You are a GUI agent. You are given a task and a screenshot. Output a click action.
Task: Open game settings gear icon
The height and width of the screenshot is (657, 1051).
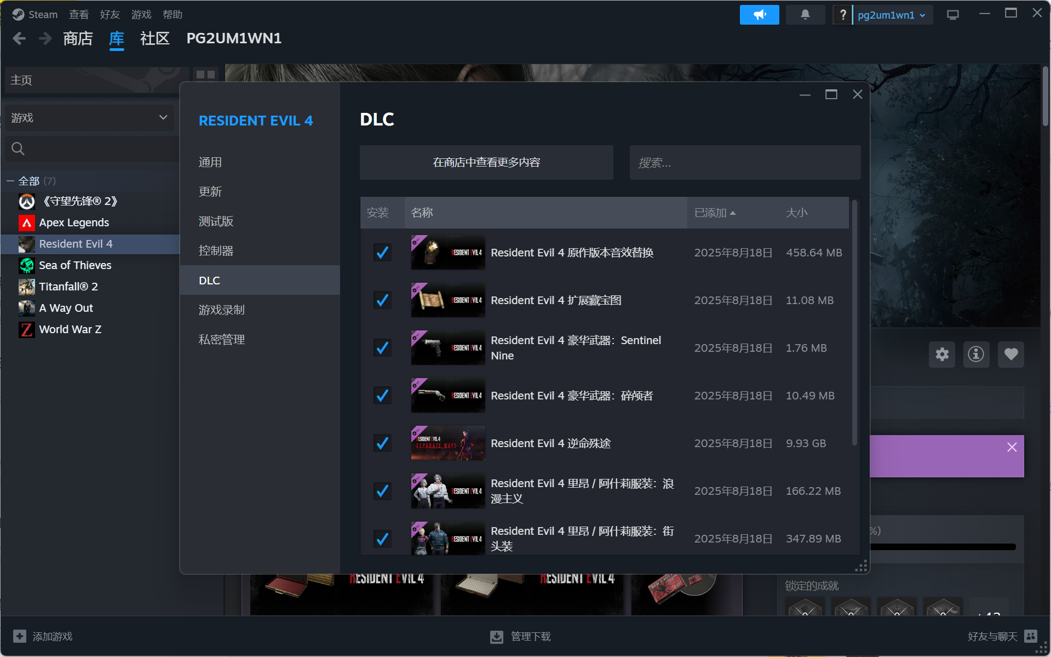(942, 354)
